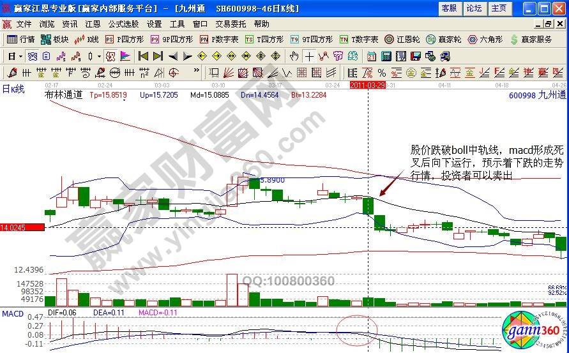Image resolution: width=569 pixels, height=353 pixels.
Task: Select the percent % line tool
Action: coord(381,72)
